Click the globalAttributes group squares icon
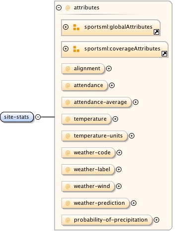This screenshot has height=231, width=181. pos(76,27)
